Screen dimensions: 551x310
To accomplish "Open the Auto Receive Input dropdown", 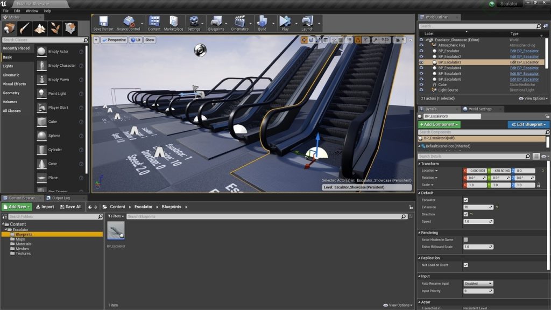I will (x=478, y=284).
